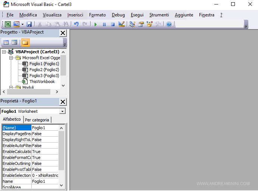Open the Inserisci menu
258x191 pixels.
pos(75,15)
